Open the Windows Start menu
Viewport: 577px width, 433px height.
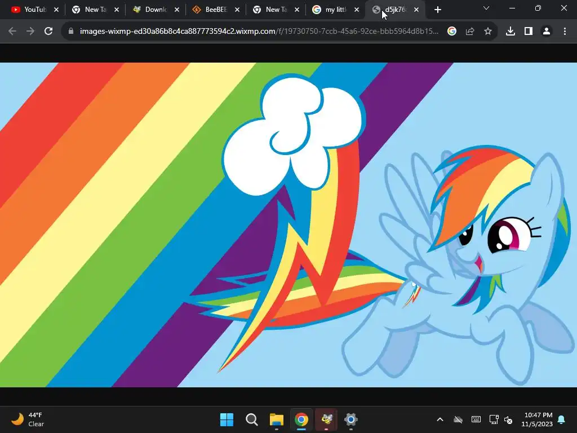227,419
